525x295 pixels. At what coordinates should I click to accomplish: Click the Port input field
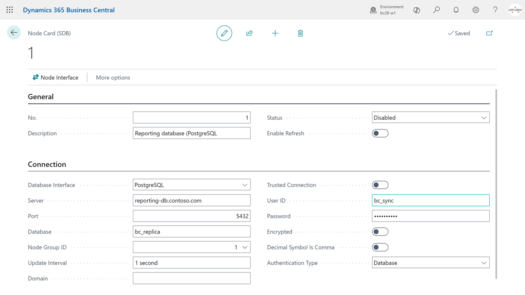192,216
